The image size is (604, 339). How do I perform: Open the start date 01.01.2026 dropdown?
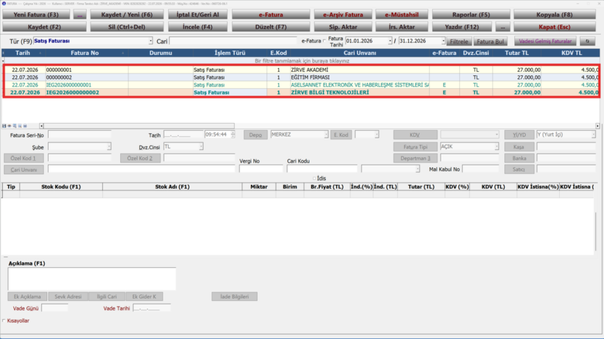point(390,41)
